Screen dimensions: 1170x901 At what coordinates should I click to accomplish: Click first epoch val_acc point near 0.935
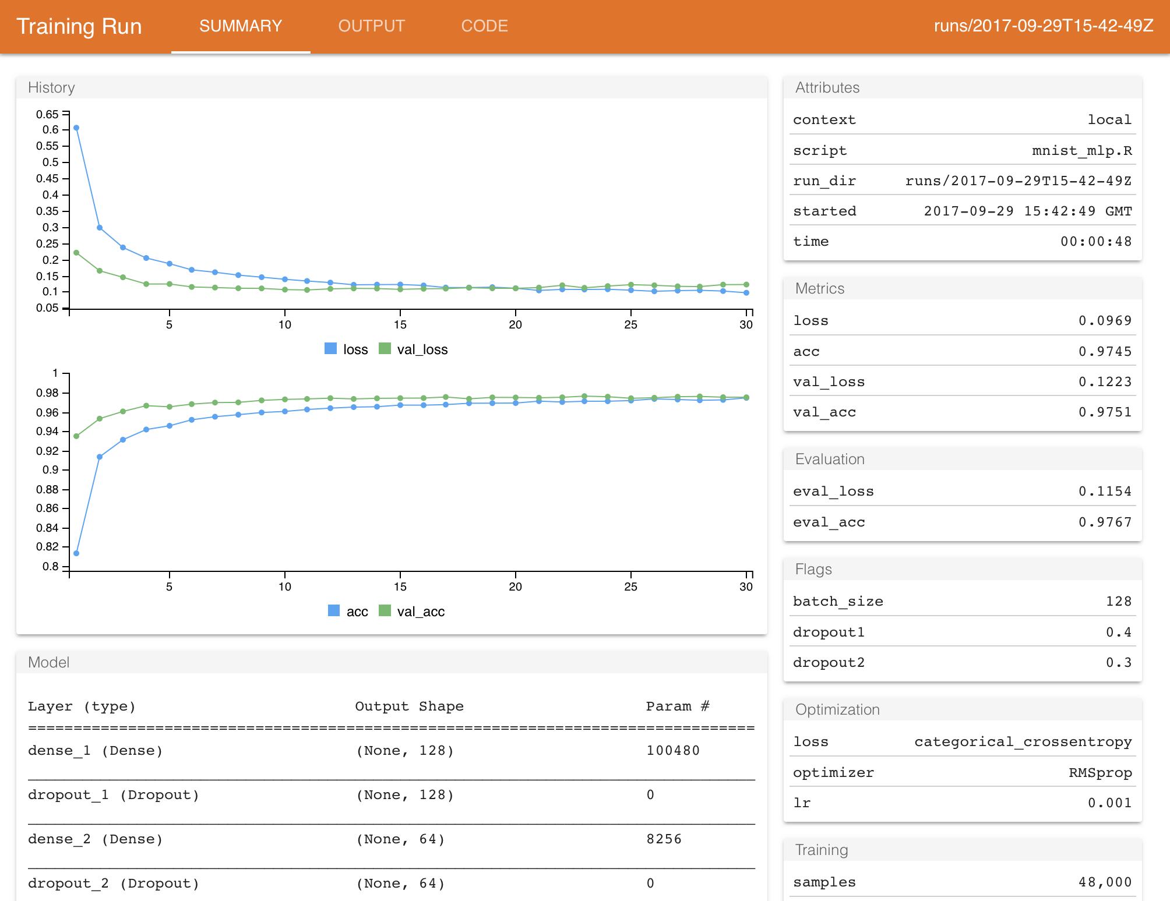pyautogui.click(x=76, y=436)
